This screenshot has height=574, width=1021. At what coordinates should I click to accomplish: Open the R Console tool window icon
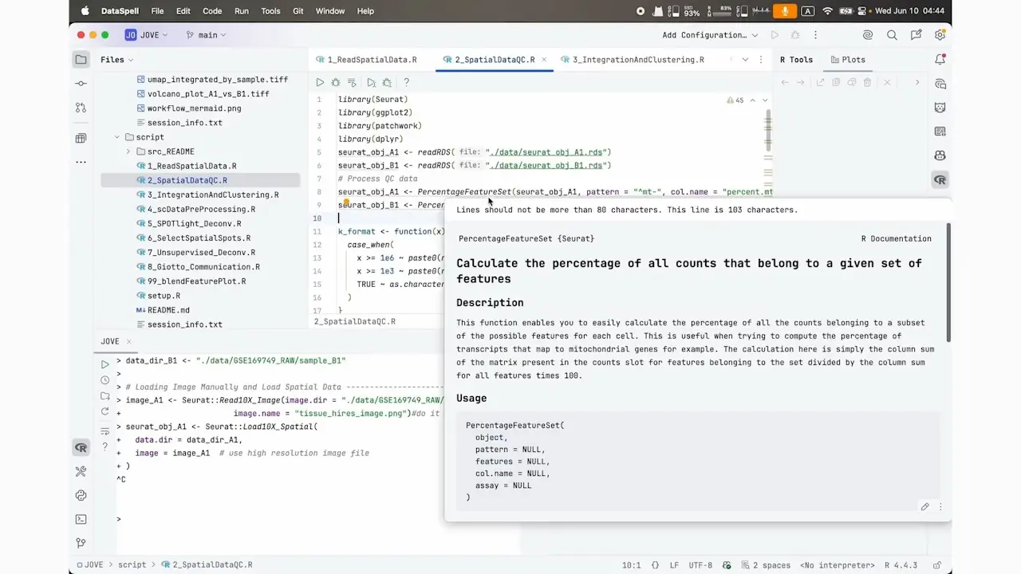pos(81,448)
